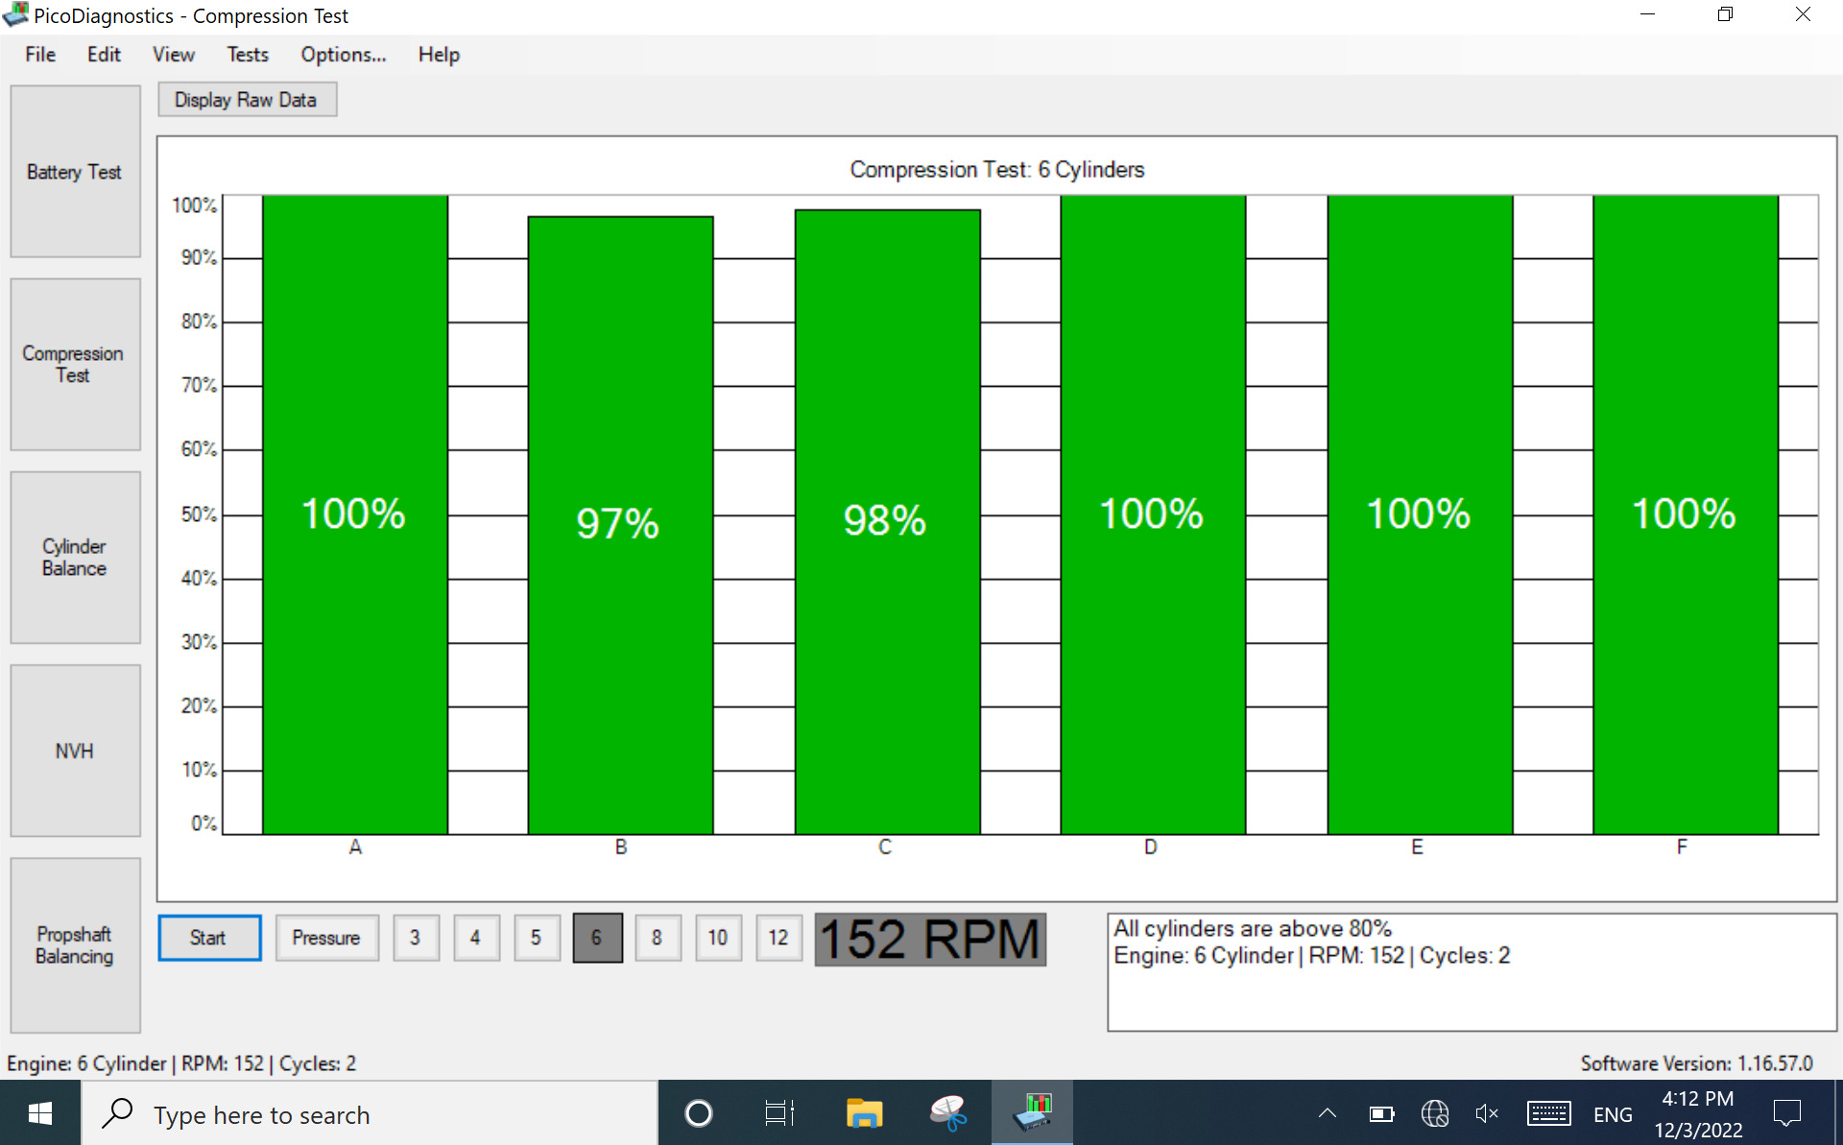Click cylinder F 100% bar
The height and width of the screenshot is (1145, 1843).
[1686, 515]
